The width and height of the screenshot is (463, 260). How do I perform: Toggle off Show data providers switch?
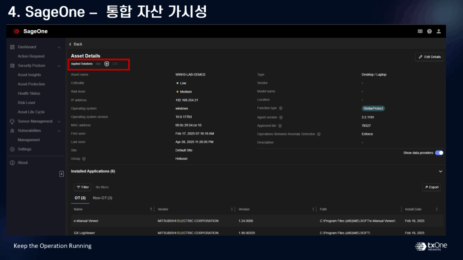pos(439,153)
